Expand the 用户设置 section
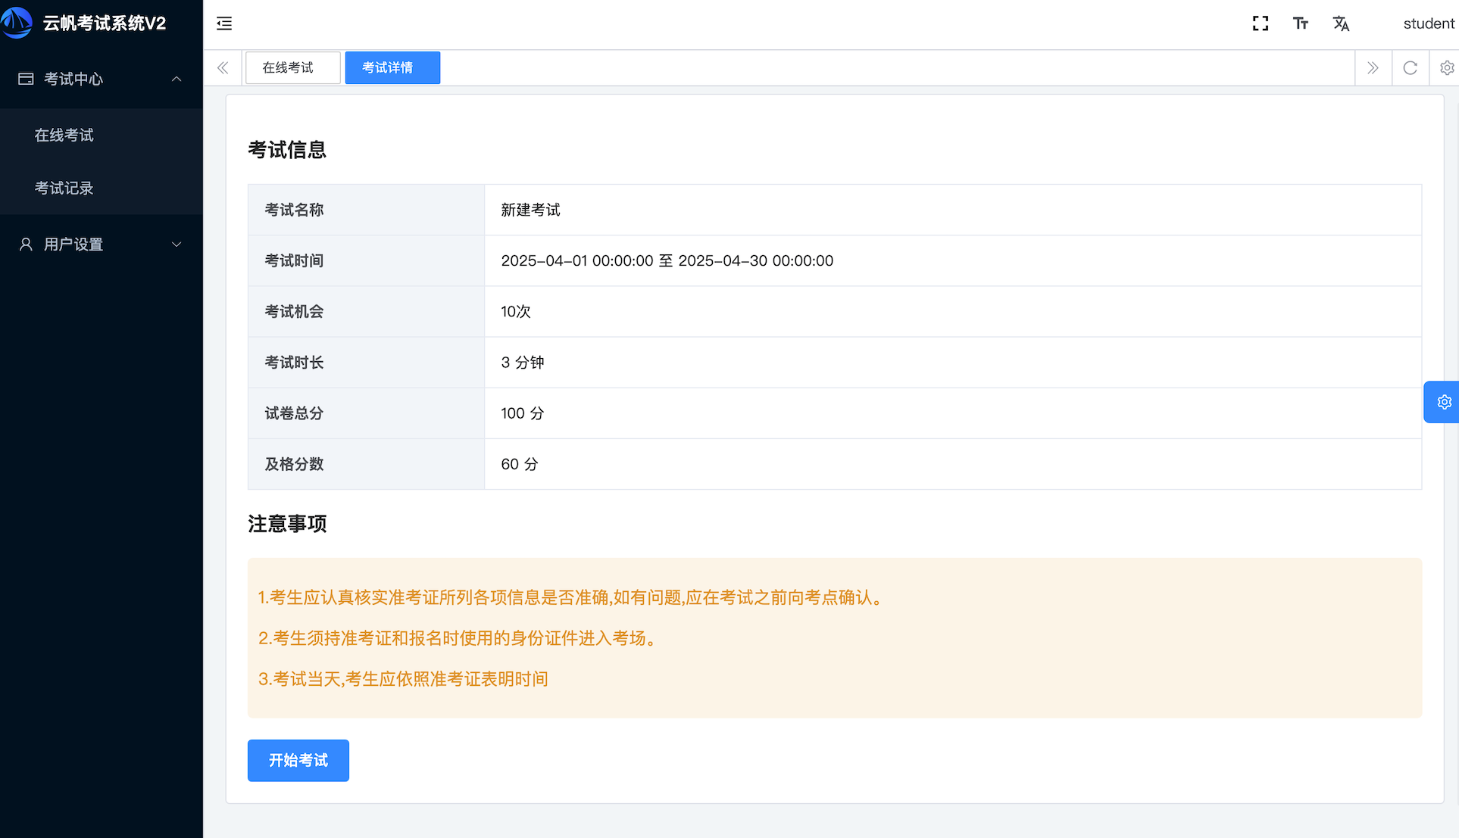The image size is (1459, 838). [x=101, y=244]
